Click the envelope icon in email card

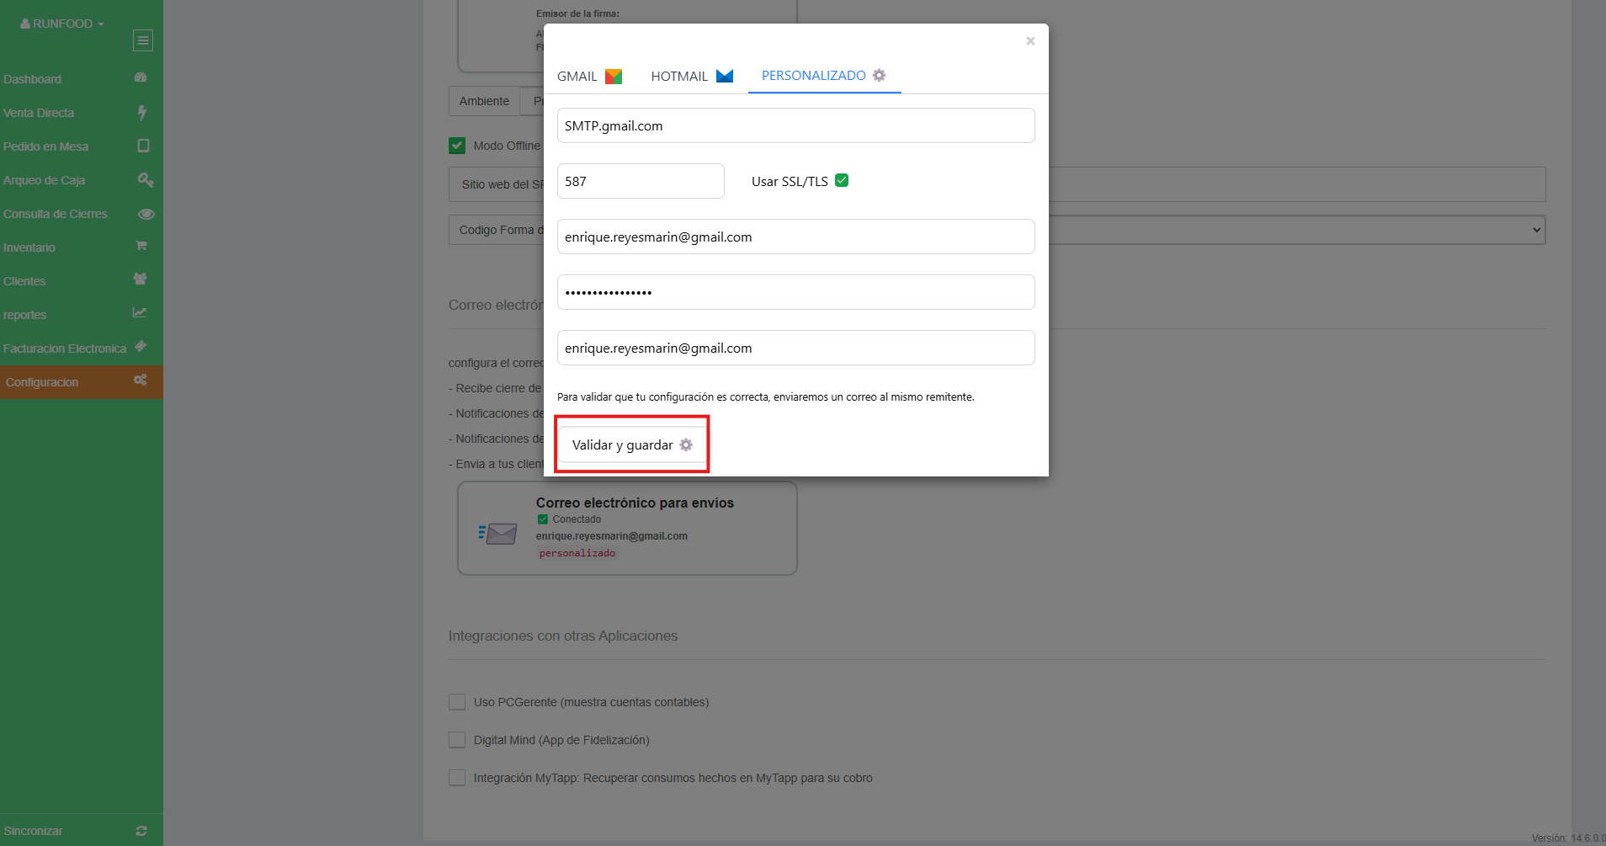pos(498,533)
